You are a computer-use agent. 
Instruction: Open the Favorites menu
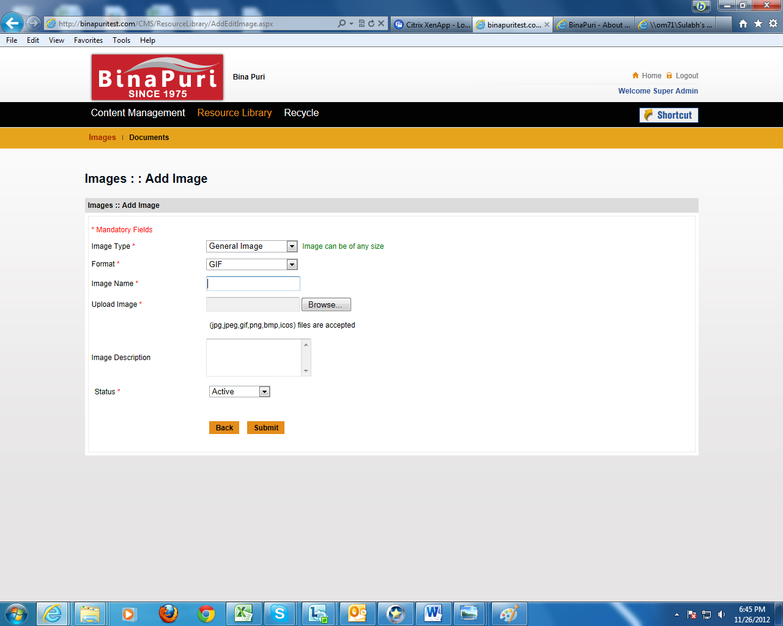pos(88,40)
